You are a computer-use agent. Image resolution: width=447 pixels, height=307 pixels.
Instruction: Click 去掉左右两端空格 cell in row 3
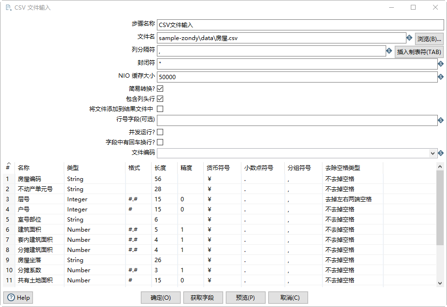pyautogui.click(x=352, y=199)
